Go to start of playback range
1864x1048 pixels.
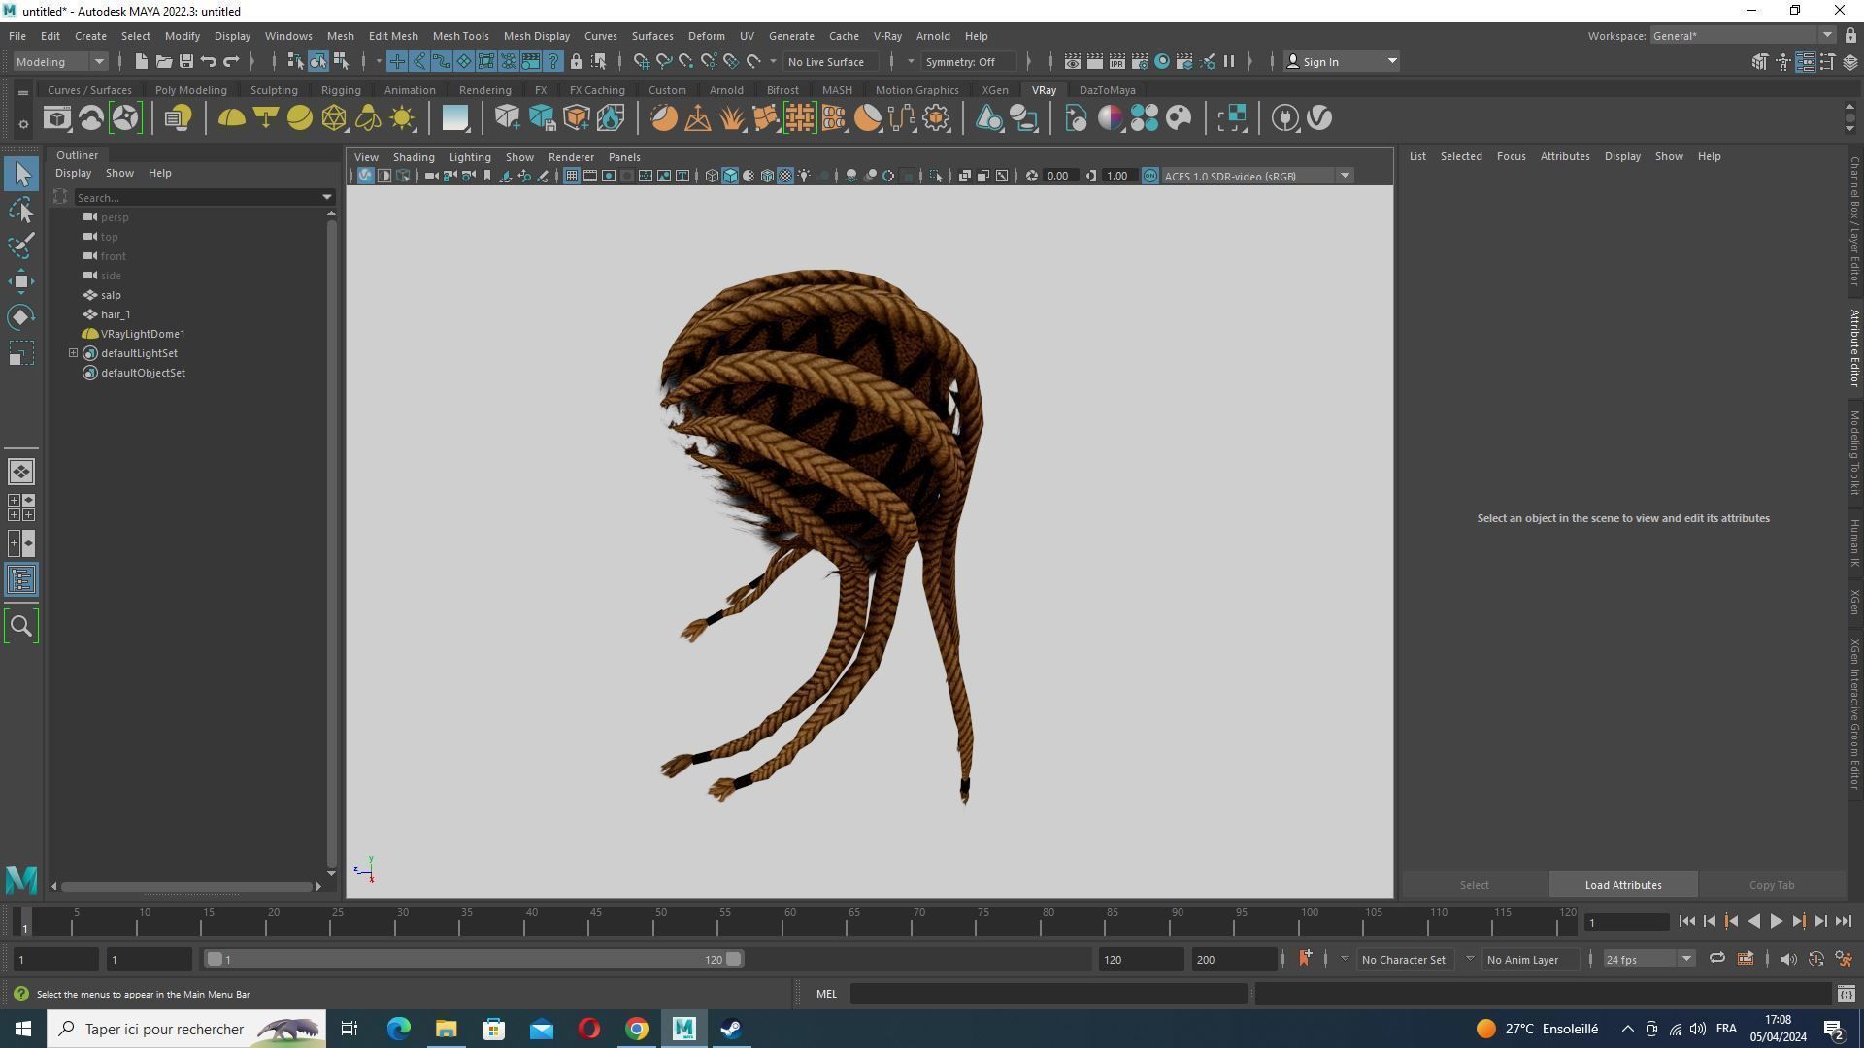point(1686,922)
